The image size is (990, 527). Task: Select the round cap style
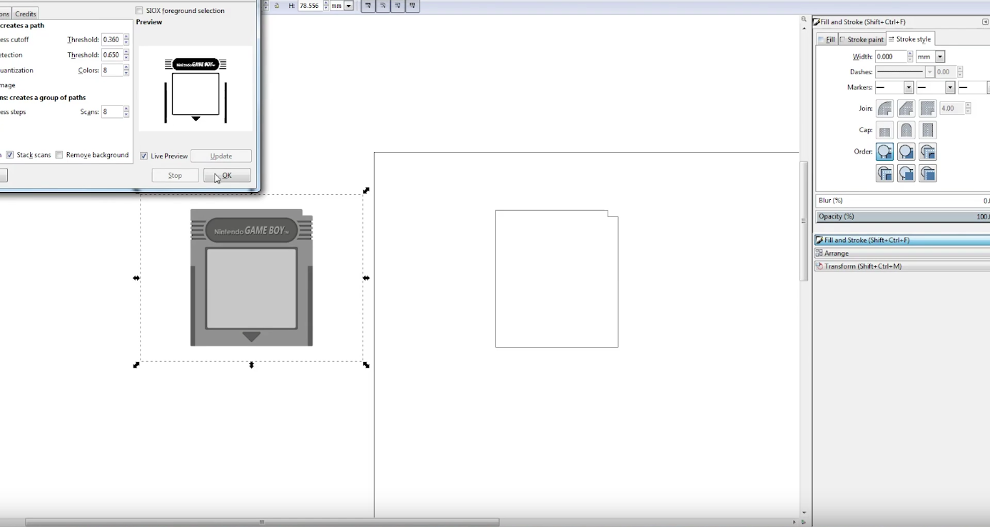(906, 129)
